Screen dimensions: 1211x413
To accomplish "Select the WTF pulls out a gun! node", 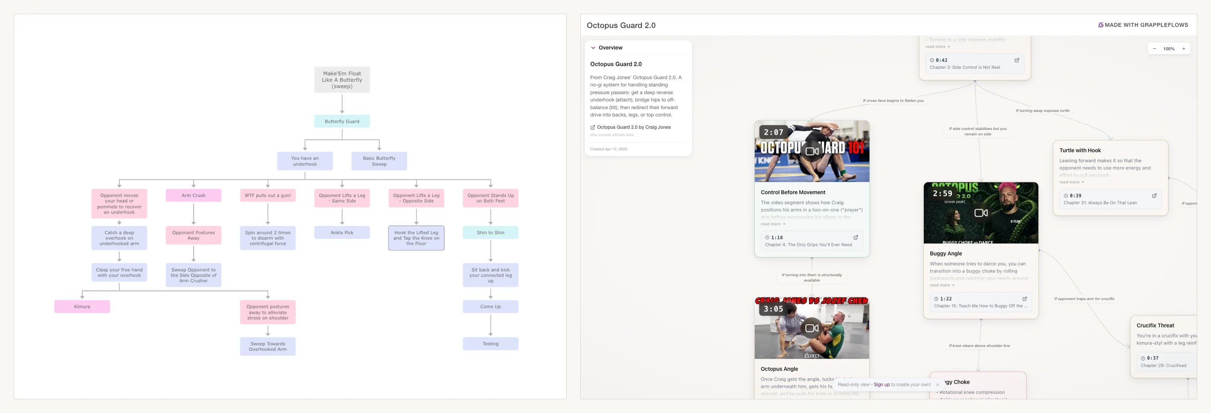I will 267,195.
